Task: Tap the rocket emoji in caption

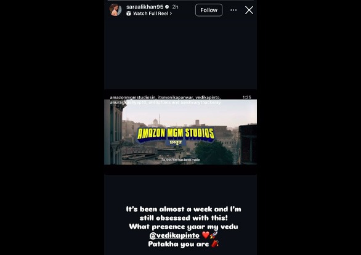Action: [214, 235]
